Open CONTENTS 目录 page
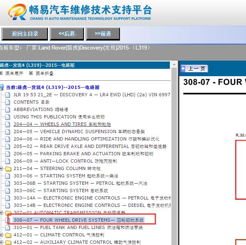The width and height of the screenshot is (246, 245). pyautogui.click(x=32, y=102)
